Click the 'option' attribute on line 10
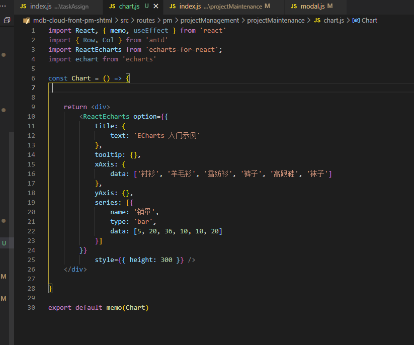 145,116
